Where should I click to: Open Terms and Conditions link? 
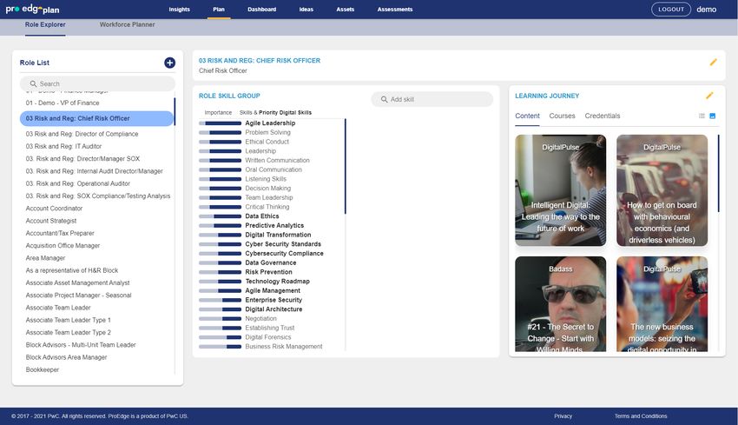(640, 416)
